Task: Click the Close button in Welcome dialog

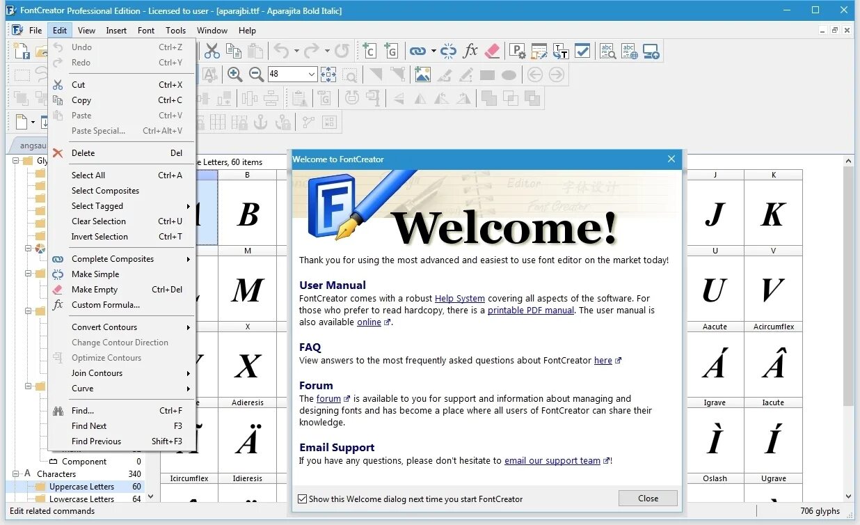Action: point(648,498)
